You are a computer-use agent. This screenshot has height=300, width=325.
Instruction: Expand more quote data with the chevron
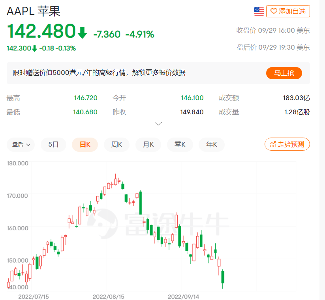158,123
